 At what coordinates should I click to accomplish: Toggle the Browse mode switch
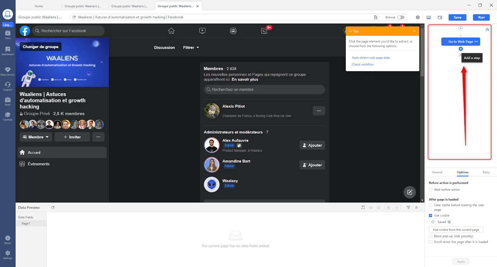[401, 17]
